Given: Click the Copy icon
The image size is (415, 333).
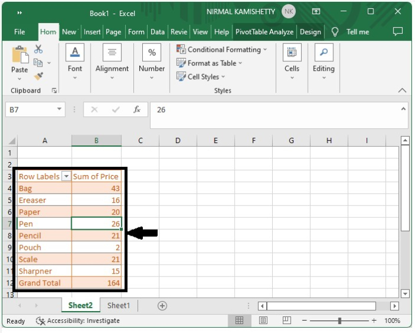Looking at the screenshot, I should click(x=38, y=63).
